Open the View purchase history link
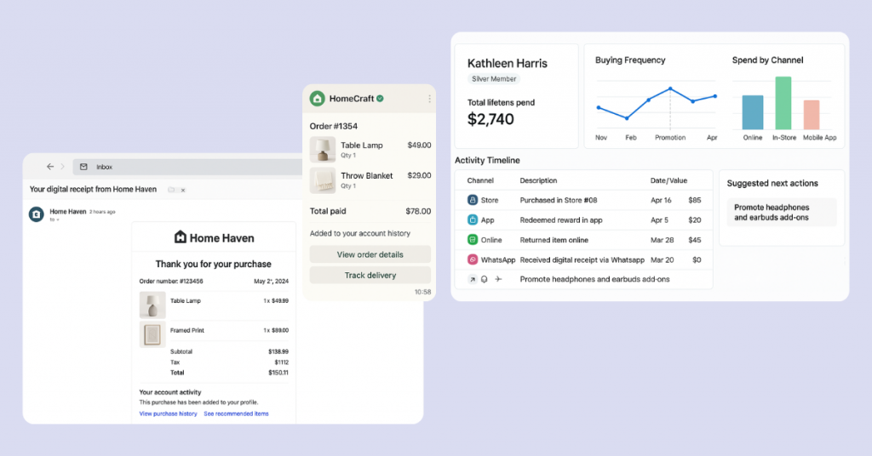Viewport: 872px width, 456px height. point(168,413)
